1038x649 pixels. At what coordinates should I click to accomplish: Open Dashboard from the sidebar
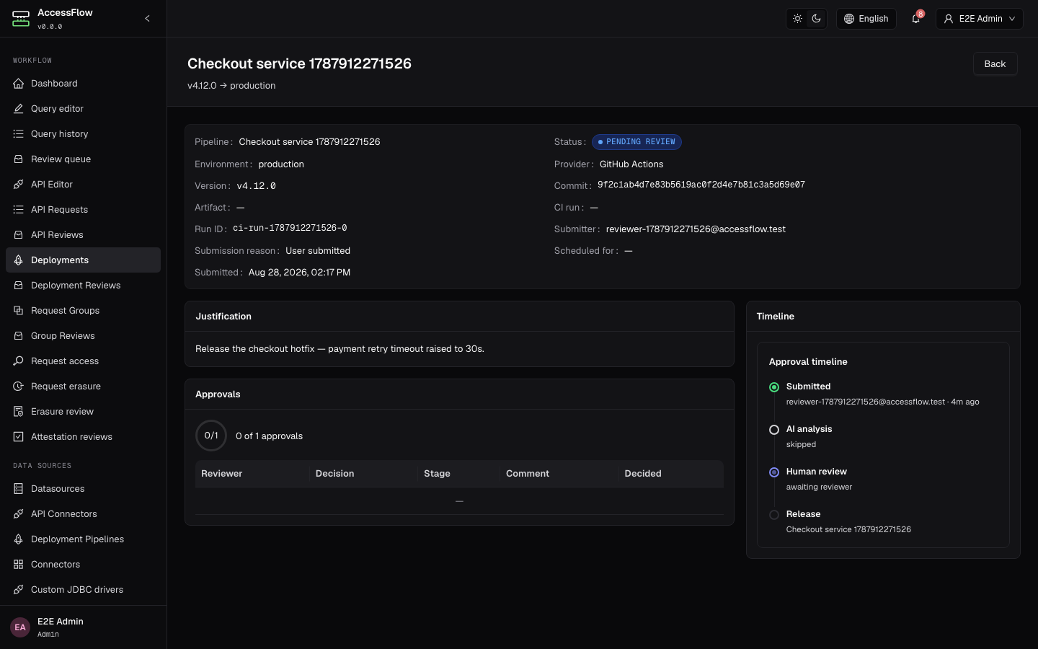[x=83, y=84]
